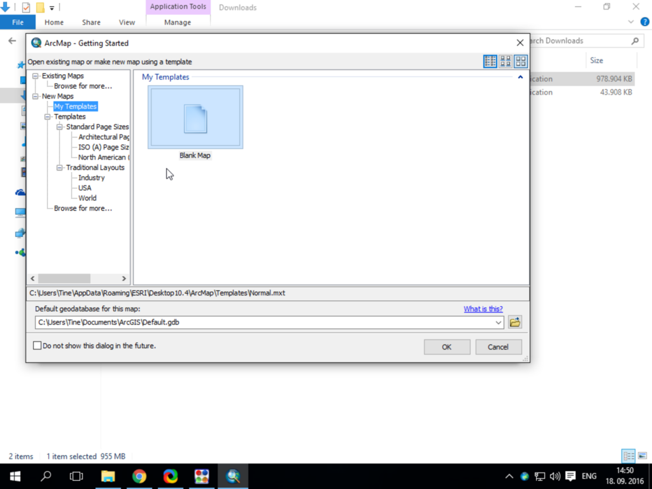Collapse the Standard Page Sizes node
The image size is (652, 489).
[60, 127]
